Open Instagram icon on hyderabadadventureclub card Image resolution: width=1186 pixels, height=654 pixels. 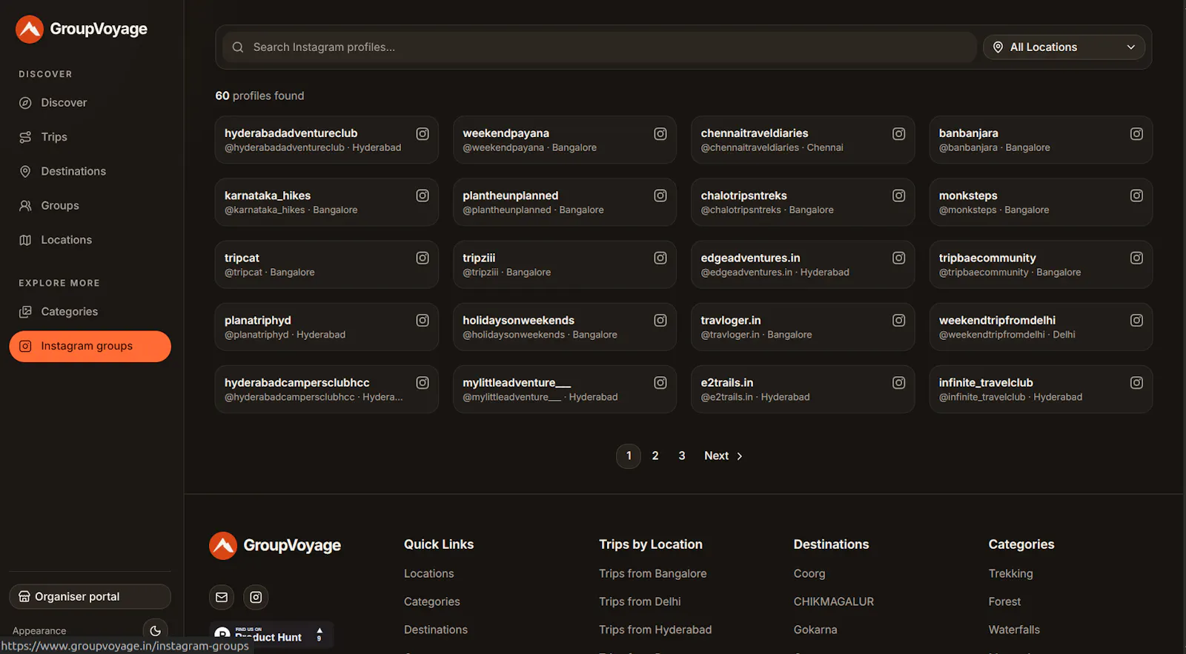click(423, 134)
